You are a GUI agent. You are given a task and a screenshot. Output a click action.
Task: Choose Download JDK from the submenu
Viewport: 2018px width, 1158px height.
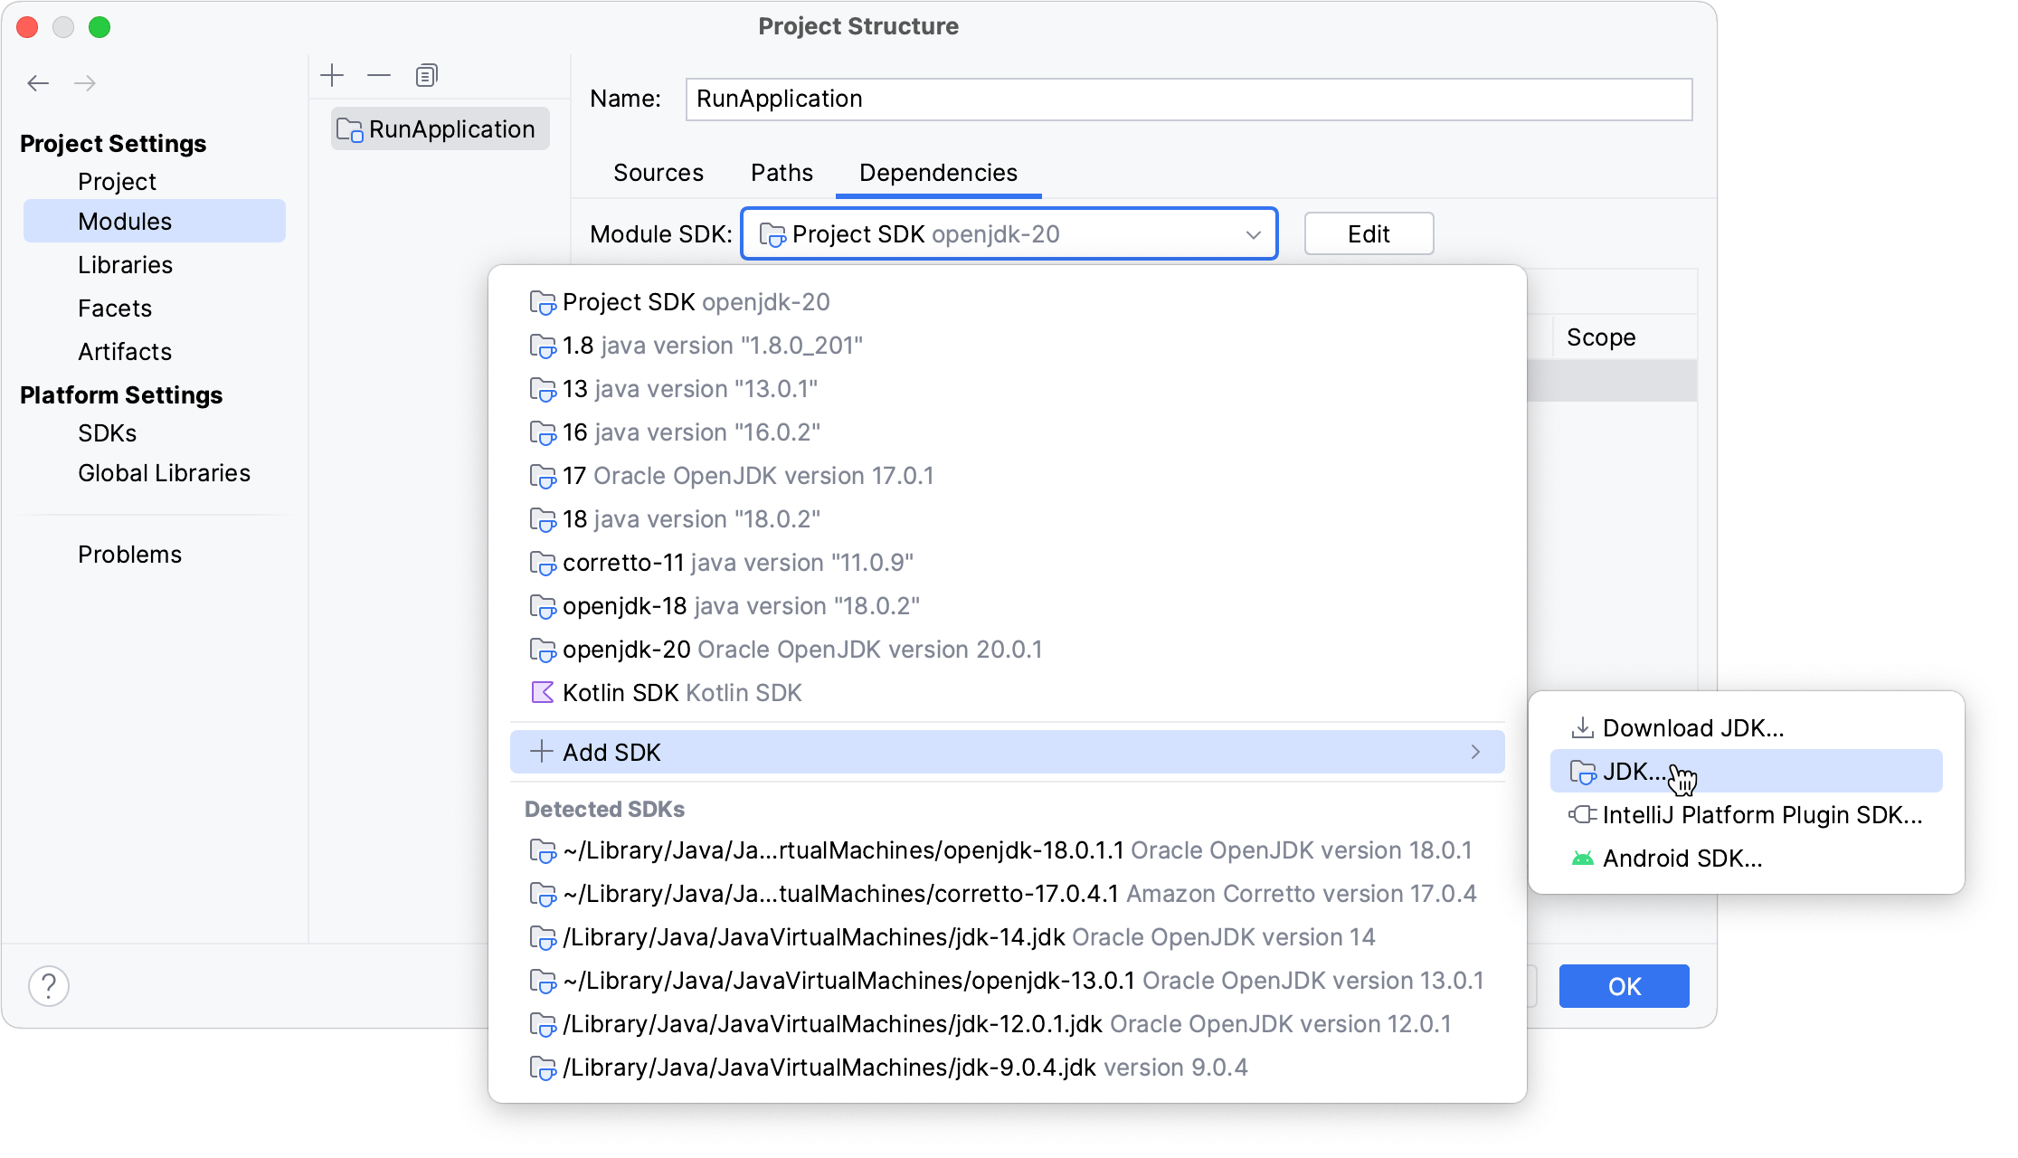1691,728
